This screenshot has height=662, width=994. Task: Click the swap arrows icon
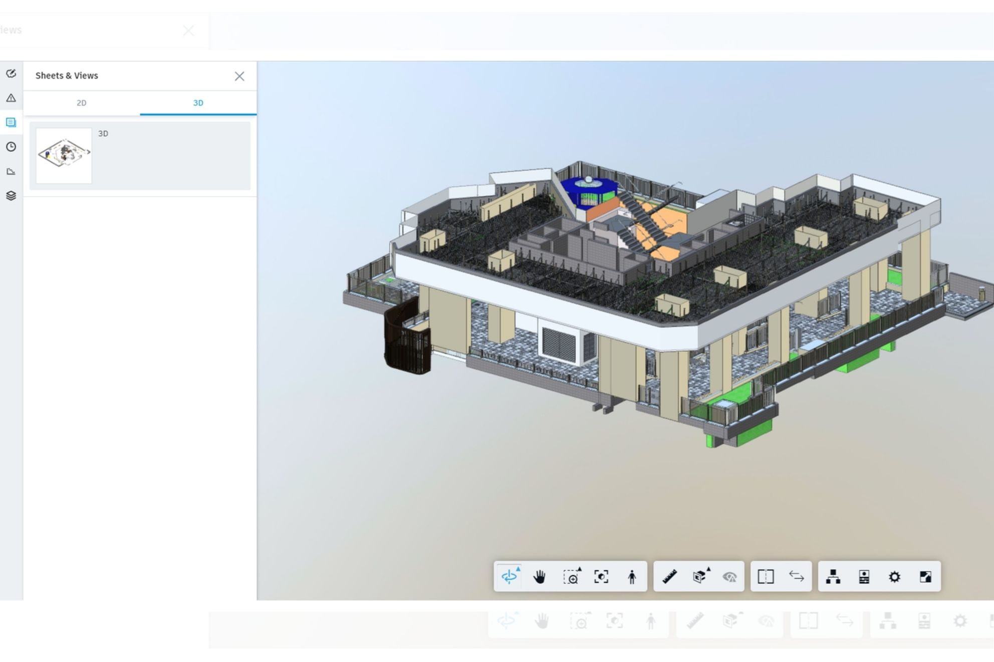click(x=797, y=577)
